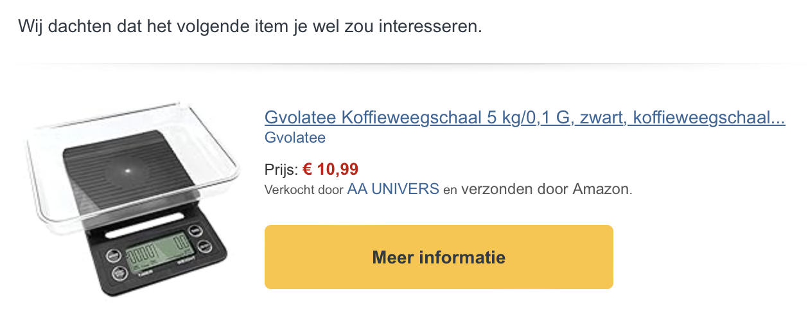Click the 'Prijs:' label
Image resolution: width=808 pixels, height=329 pixels.
[x=281, y=170]
